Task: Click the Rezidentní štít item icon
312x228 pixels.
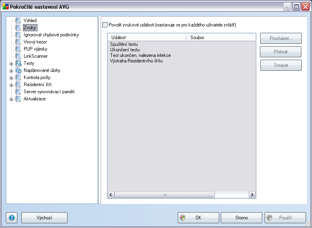Action: (18, 85)
